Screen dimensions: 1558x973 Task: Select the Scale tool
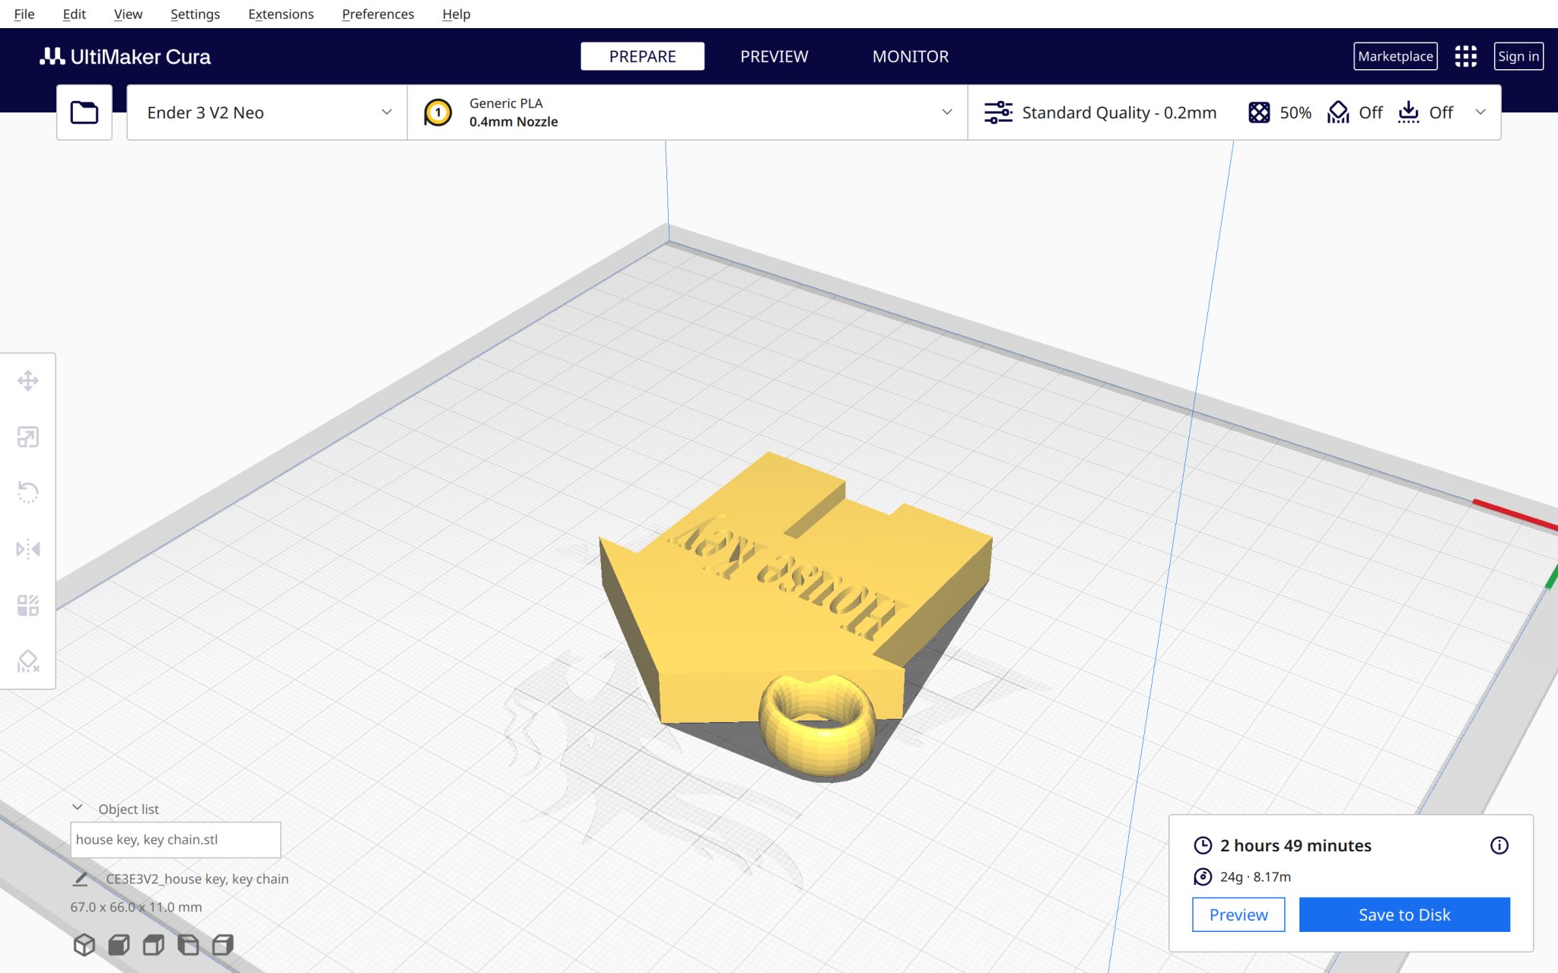coord(28,437)
